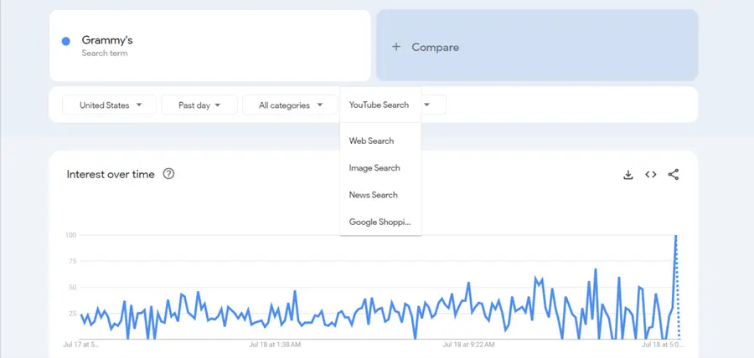The width and height of the screenshot is (754, 358).
Task: Edit the Grammy's search term field
Action: pos(209,45)
